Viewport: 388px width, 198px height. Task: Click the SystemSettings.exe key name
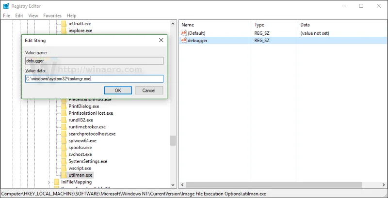88,161
